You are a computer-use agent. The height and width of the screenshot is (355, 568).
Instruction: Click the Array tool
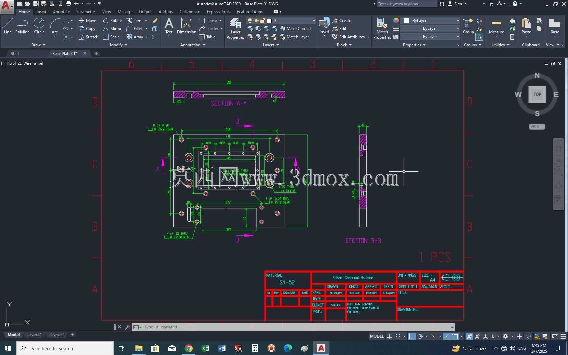tap(135, 37)
